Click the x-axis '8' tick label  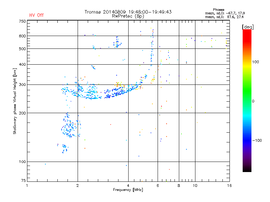pos(179,186)
